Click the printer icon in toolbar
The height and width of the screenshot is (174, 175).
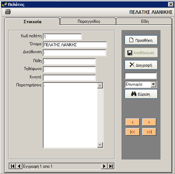8,12
